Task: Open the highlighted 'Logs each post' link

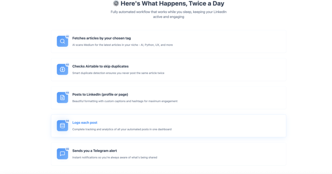Action: [x=85, y=123]
